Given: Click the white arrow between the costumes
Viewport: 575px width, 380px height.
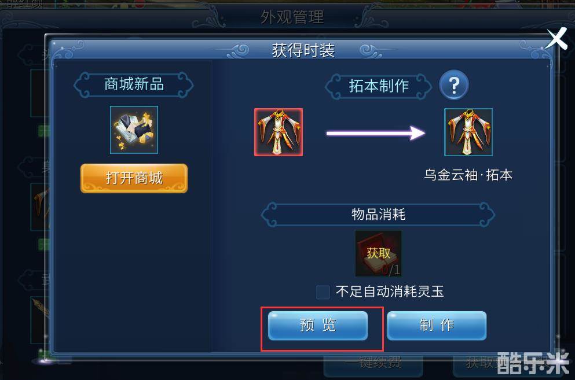Looking at the screenshot, I should tap(376, 133).
